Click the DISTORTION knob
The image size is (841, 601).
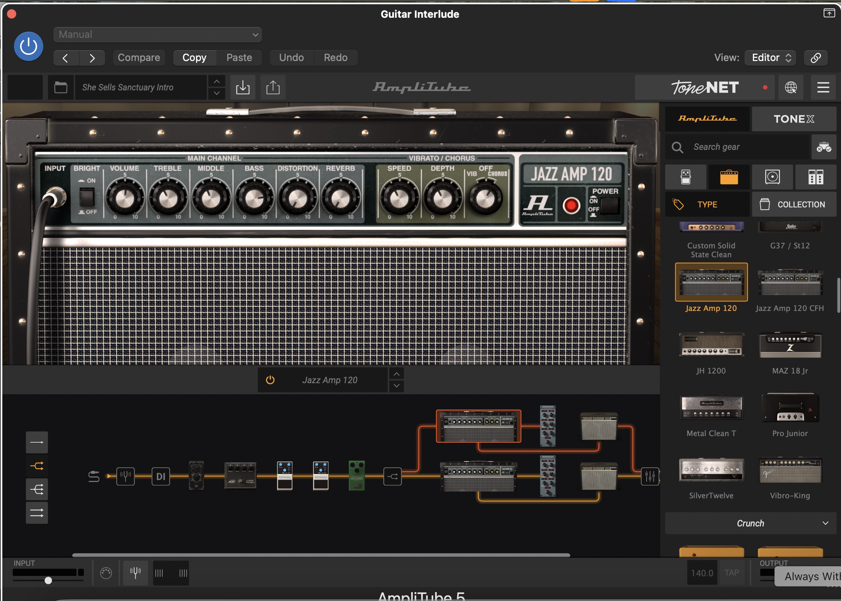tap(297, 199)
